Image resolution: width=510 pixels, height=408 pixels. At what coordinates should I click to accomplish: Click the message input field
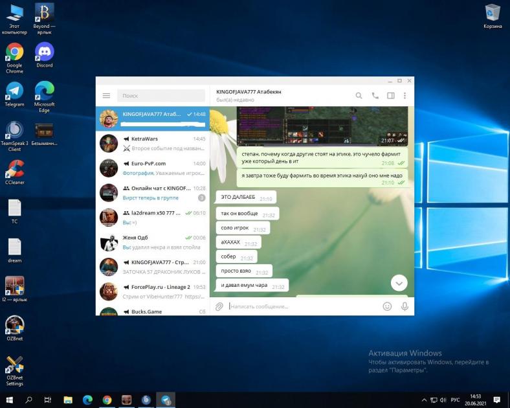coord(304,306)
